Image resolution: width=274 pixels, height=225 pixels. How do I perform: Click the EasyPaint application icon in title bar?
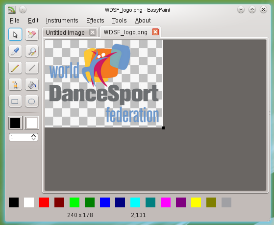[x=12, y=10]
